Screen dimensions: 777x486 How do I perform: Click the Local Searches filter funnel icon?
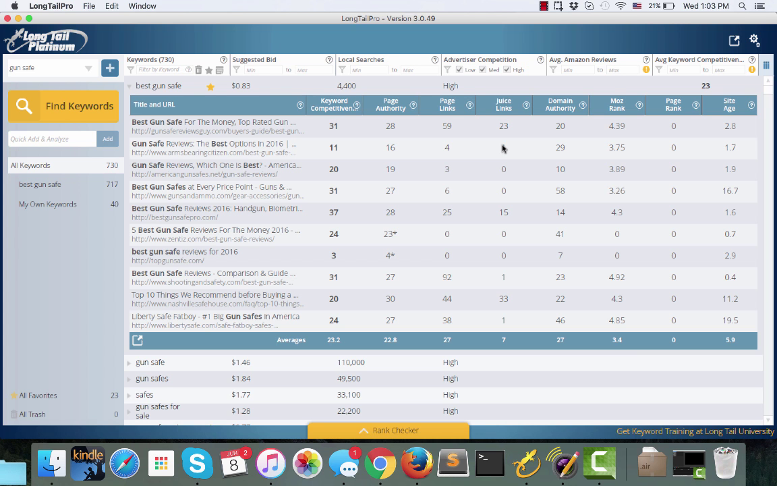coord(342,70)
